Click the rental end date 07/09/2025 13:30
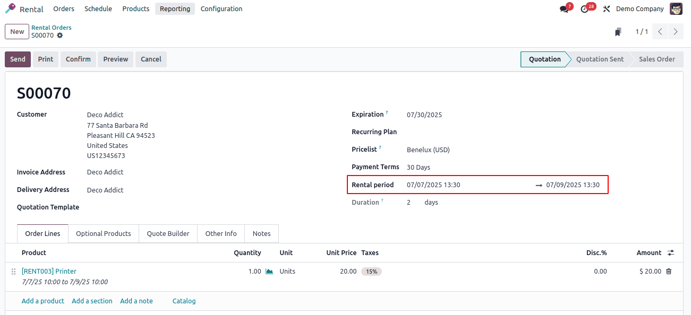Viewport: 691px width, 315px height. click(x=573, y=185)
